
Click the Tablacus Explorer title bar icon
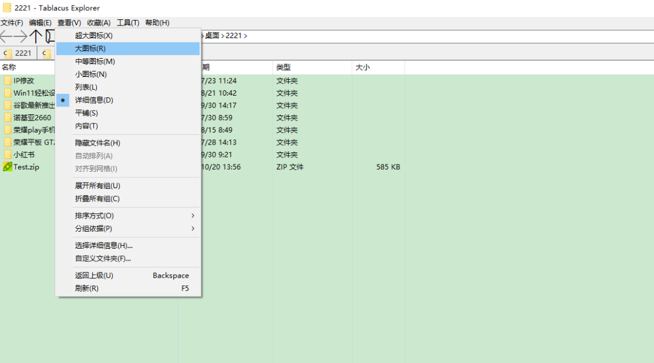click(7, 8)
